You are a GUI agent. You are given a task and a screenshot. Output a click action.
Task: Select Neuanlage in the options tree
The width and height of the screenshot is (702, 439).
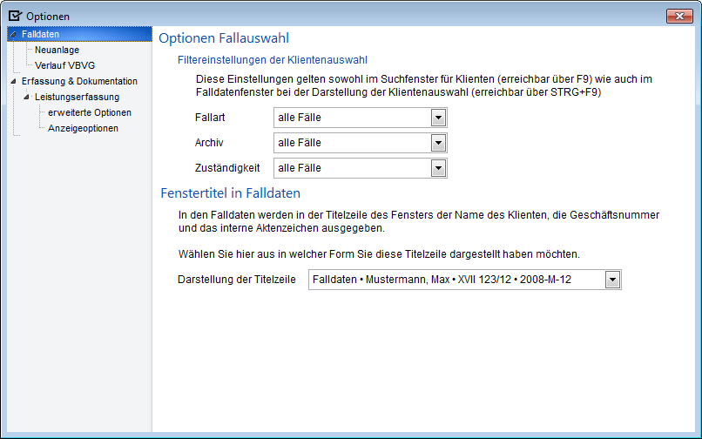tap(57, 50)
